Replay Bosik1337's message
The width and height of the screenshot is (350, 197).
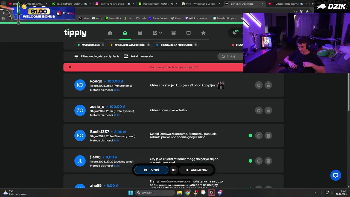(x=259, y=135)
